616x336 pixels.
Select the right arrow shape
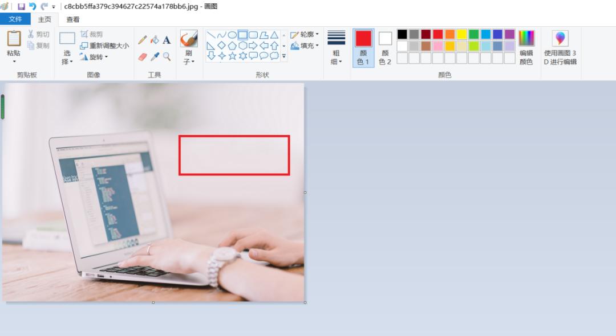tap(253, 46)
